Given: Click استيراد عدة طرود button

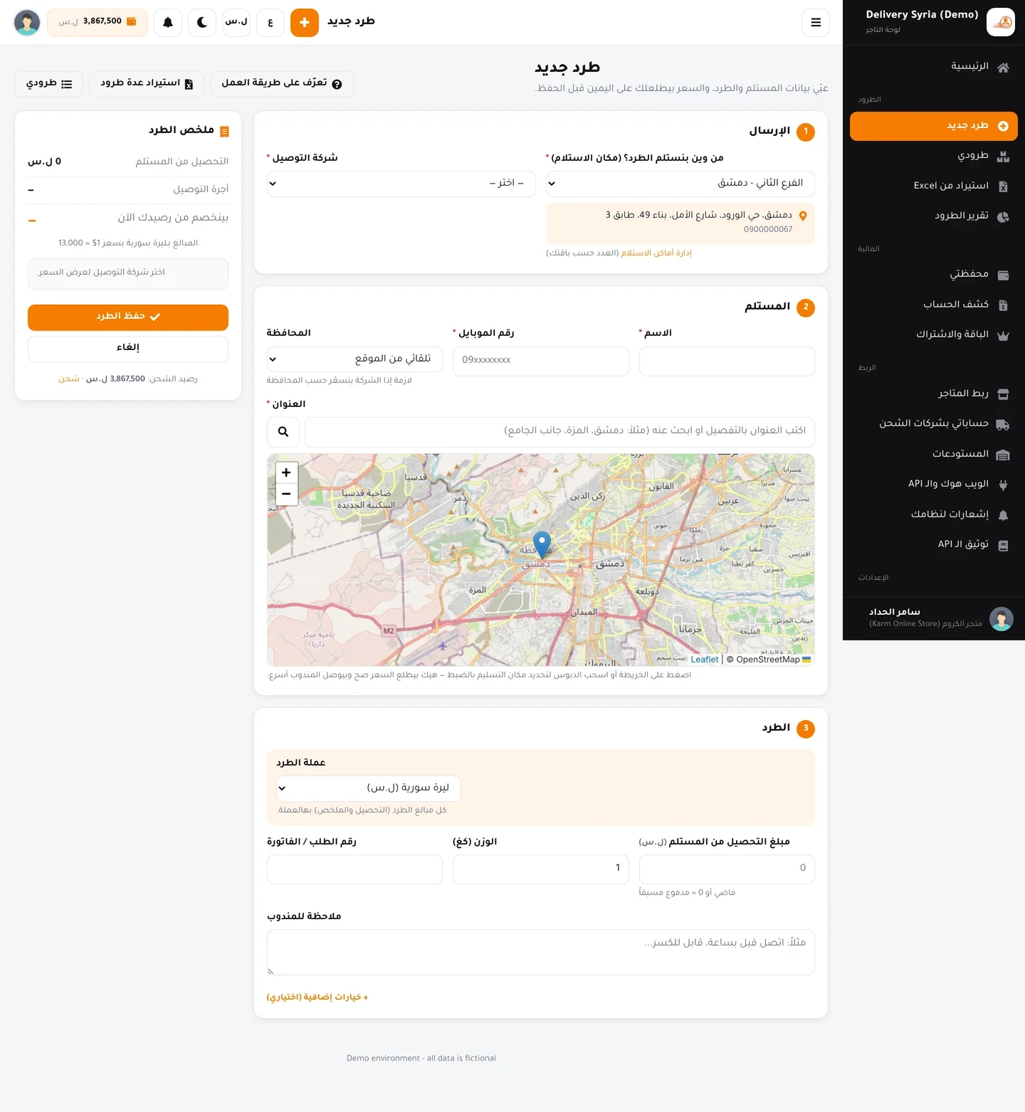Looking at the screenshot, I should (x=147, y=84).
